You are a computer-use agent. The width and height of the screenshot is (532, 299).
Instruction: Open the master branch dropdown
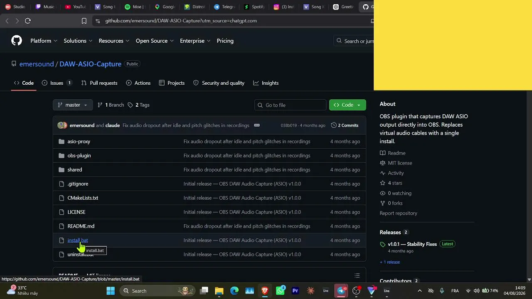coord(73,105)
